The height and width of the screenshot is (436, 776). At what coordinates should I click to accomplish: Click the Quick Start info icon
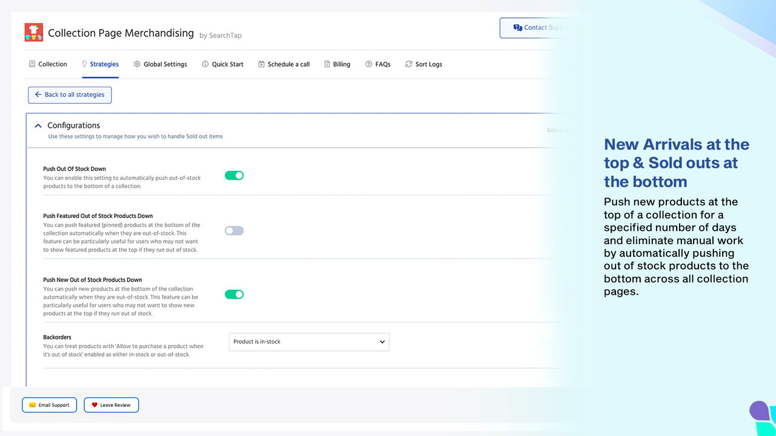[206, 64]
